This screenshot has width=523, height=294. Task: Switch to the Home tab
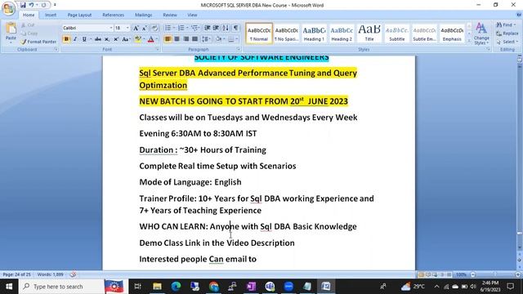coord(29,15)
